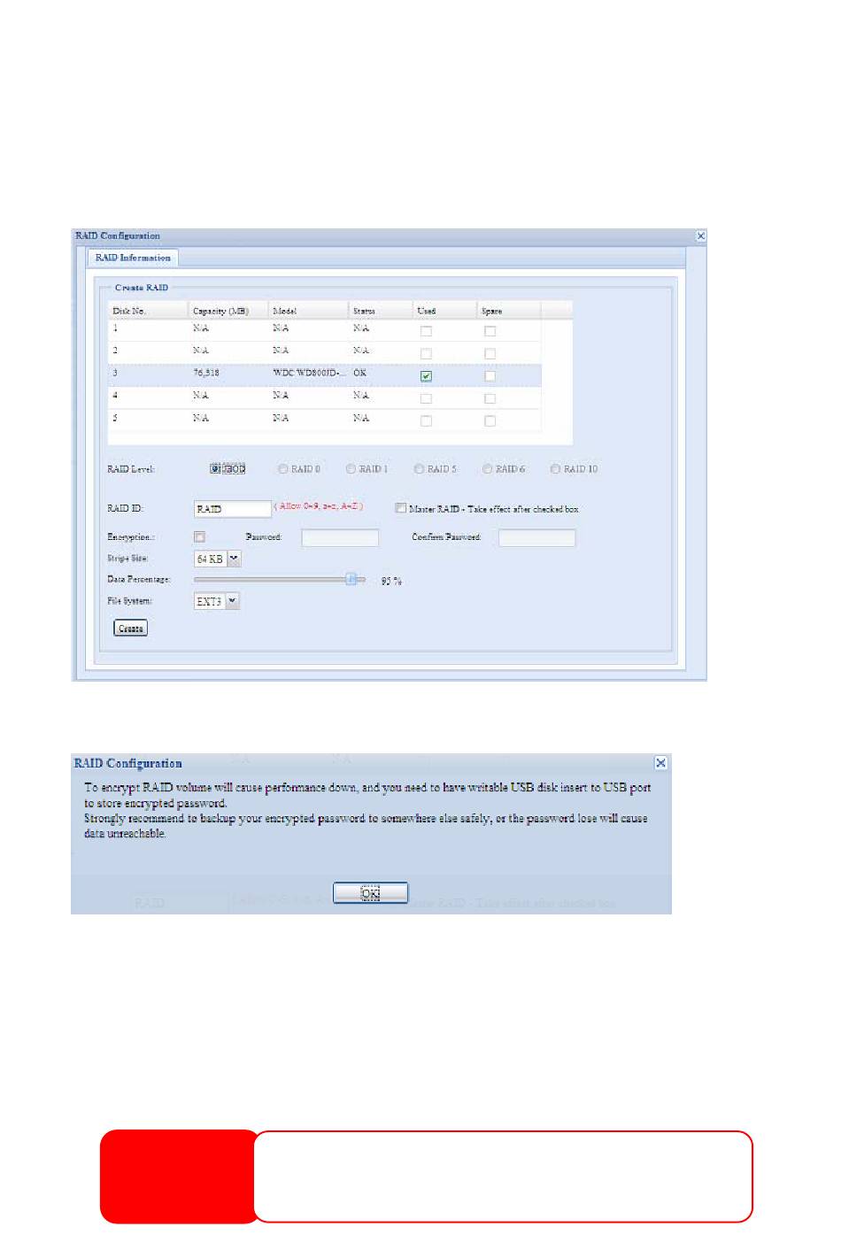The height and width of the screenshot is (1257, 841).
Task: Click the Model column header
Action: click(x=308, y=311)
